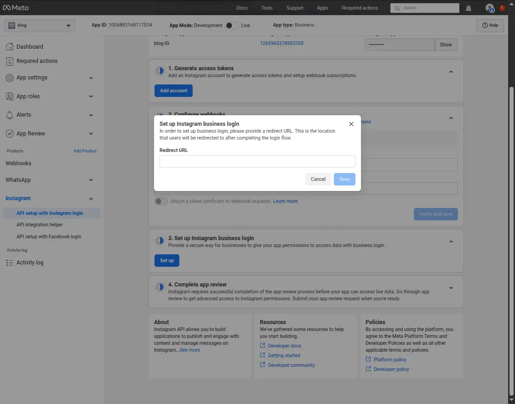
Task: Open Dashboard from sidebar home icon
Action: [x=10, y=47]
